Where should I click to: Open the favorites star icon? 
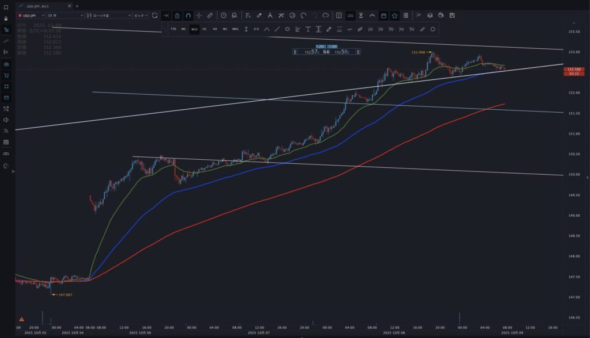[x=395, y=16]
